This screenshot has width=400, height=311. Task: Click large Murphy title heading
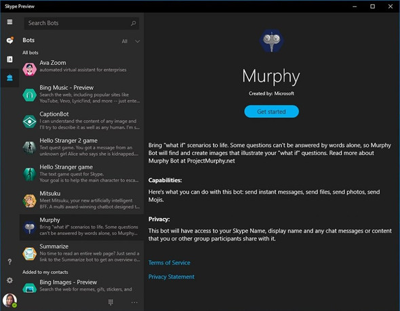click(x=271, y=76)
